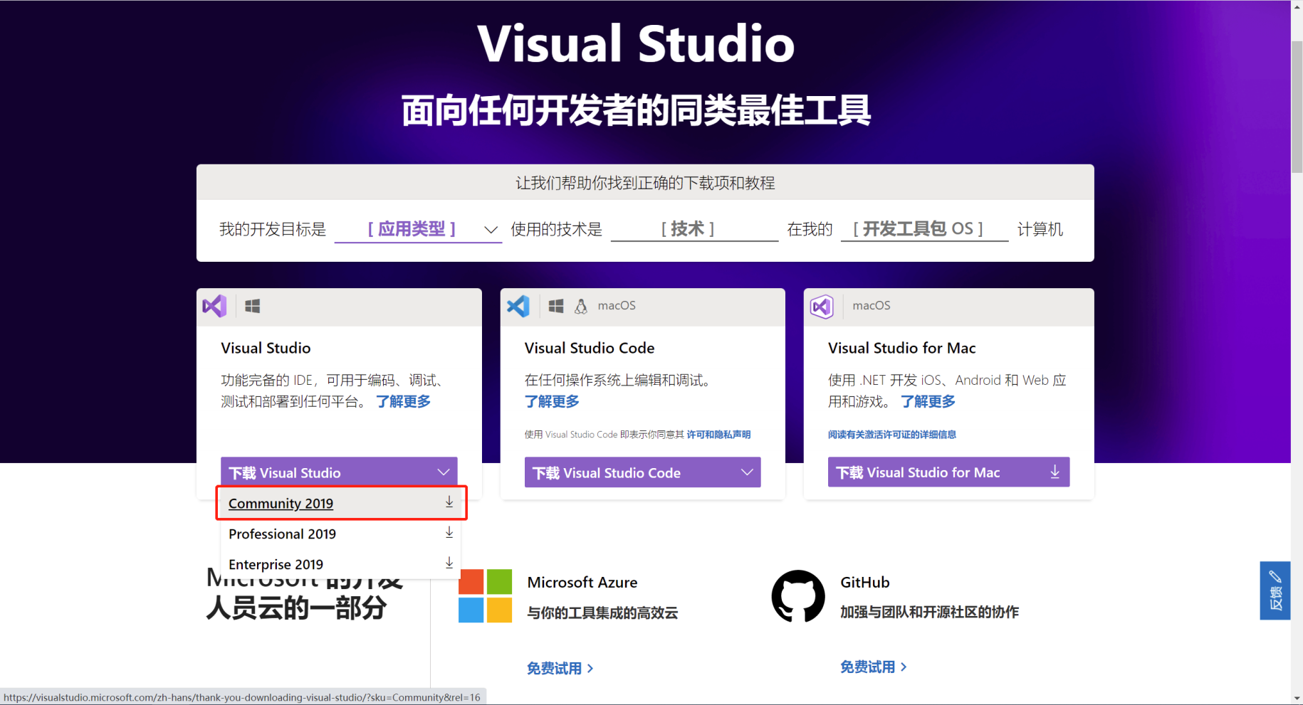Expand the 下载 Visual Studio Code dropdown chevron
1303x705 pixels.
point(747,472)
